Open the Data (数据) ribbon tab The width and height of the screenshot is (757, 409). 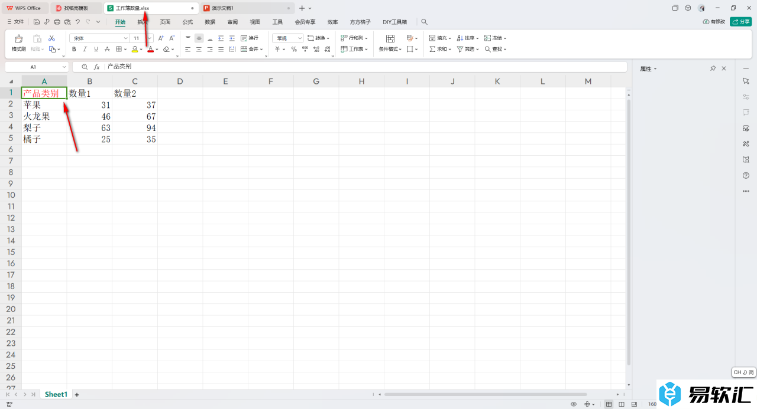(x=210, y=22)
